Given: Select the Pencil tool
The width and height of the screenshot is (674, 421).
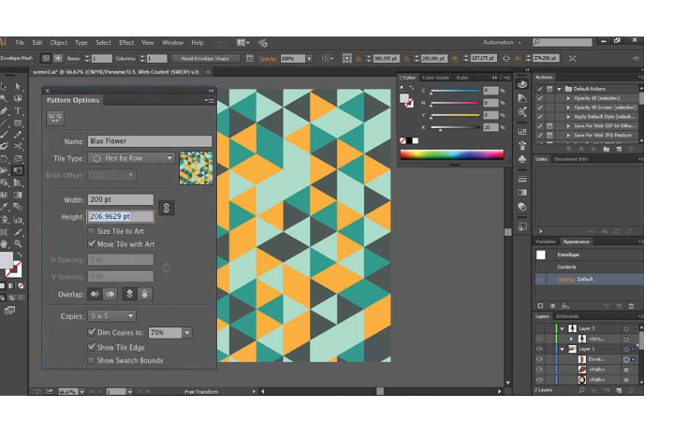Looking at the screenshot, I should 18,135.
